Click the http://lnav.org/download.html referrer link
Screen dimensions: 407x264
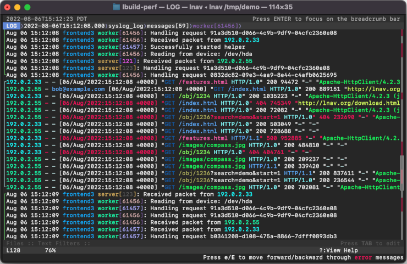tap(349, 103)
